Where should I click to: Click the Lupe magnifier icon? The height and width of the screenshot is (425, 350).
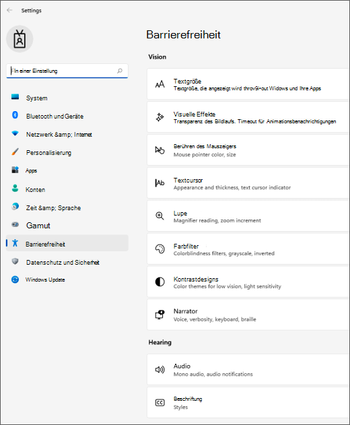click(160, 216)
